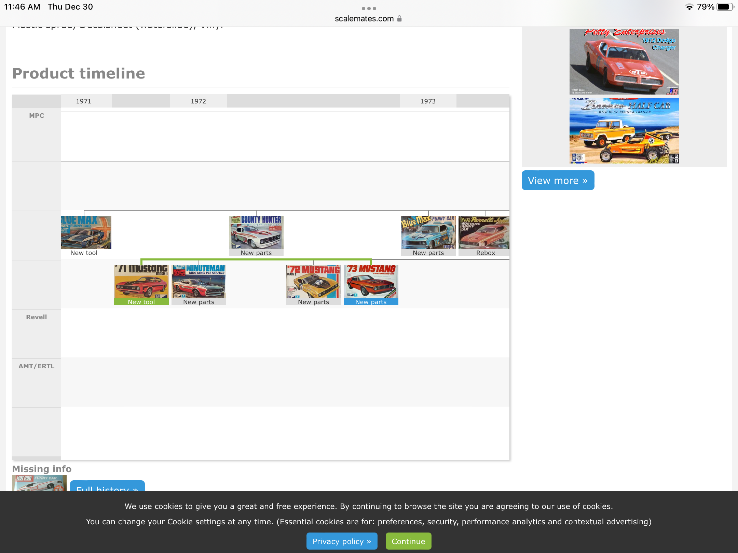This screenshot has width=738, height=553.
Task: Tap the battery status icon
Action: point(725,7)
